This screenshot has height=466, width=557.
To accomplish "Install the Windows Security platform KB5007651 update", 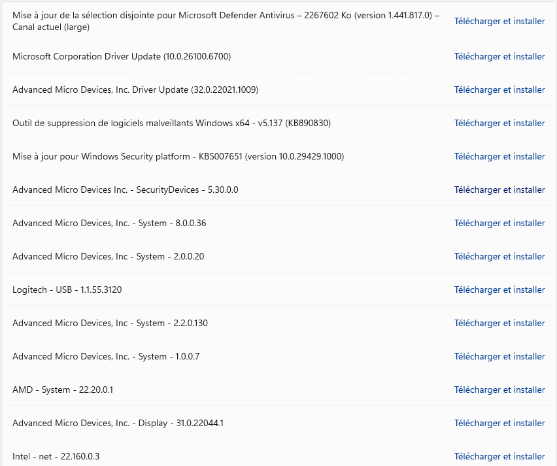I will point(499,156).
